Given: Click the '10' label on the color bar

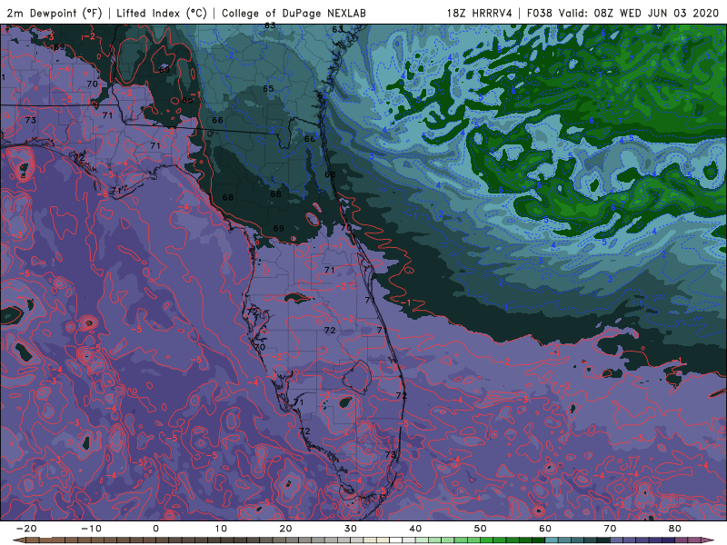Looking at the screenshot, I should [x=221, y=529].
